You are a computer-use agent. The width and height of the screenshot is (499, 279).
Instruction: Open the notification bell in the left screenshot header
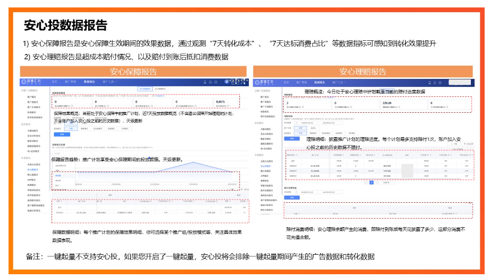(x=210, y=82)
